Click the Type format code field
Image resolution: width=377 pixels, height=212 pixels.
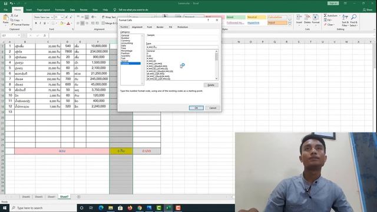pyautogui.click(x=182, y=47)
